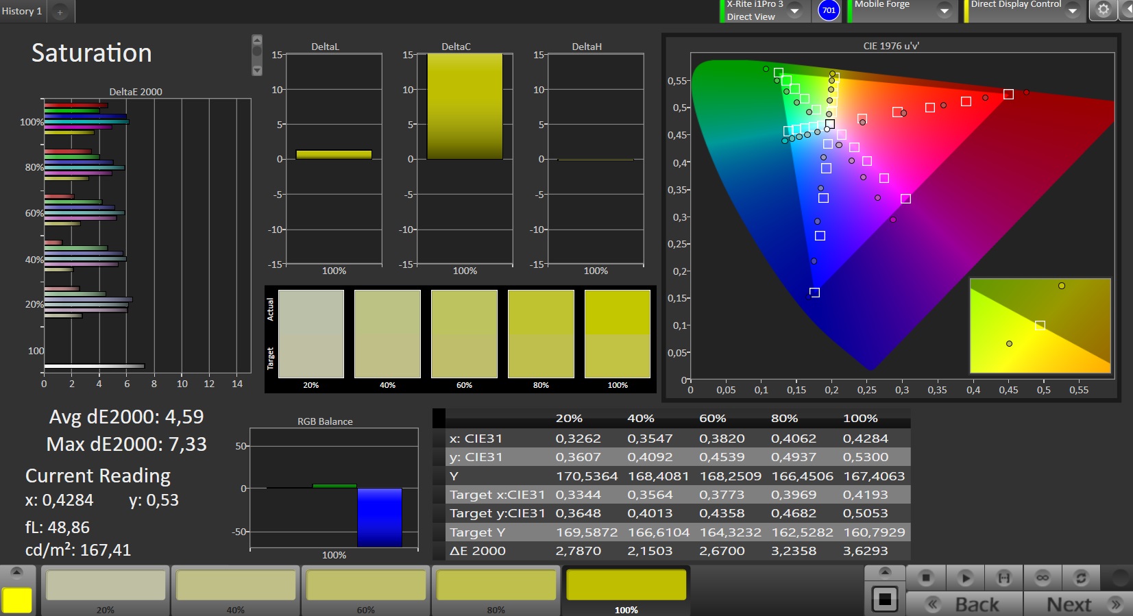Screen dimensions: 1133x616
Task: Click the stop measurement button
Action: pos(926,578)
